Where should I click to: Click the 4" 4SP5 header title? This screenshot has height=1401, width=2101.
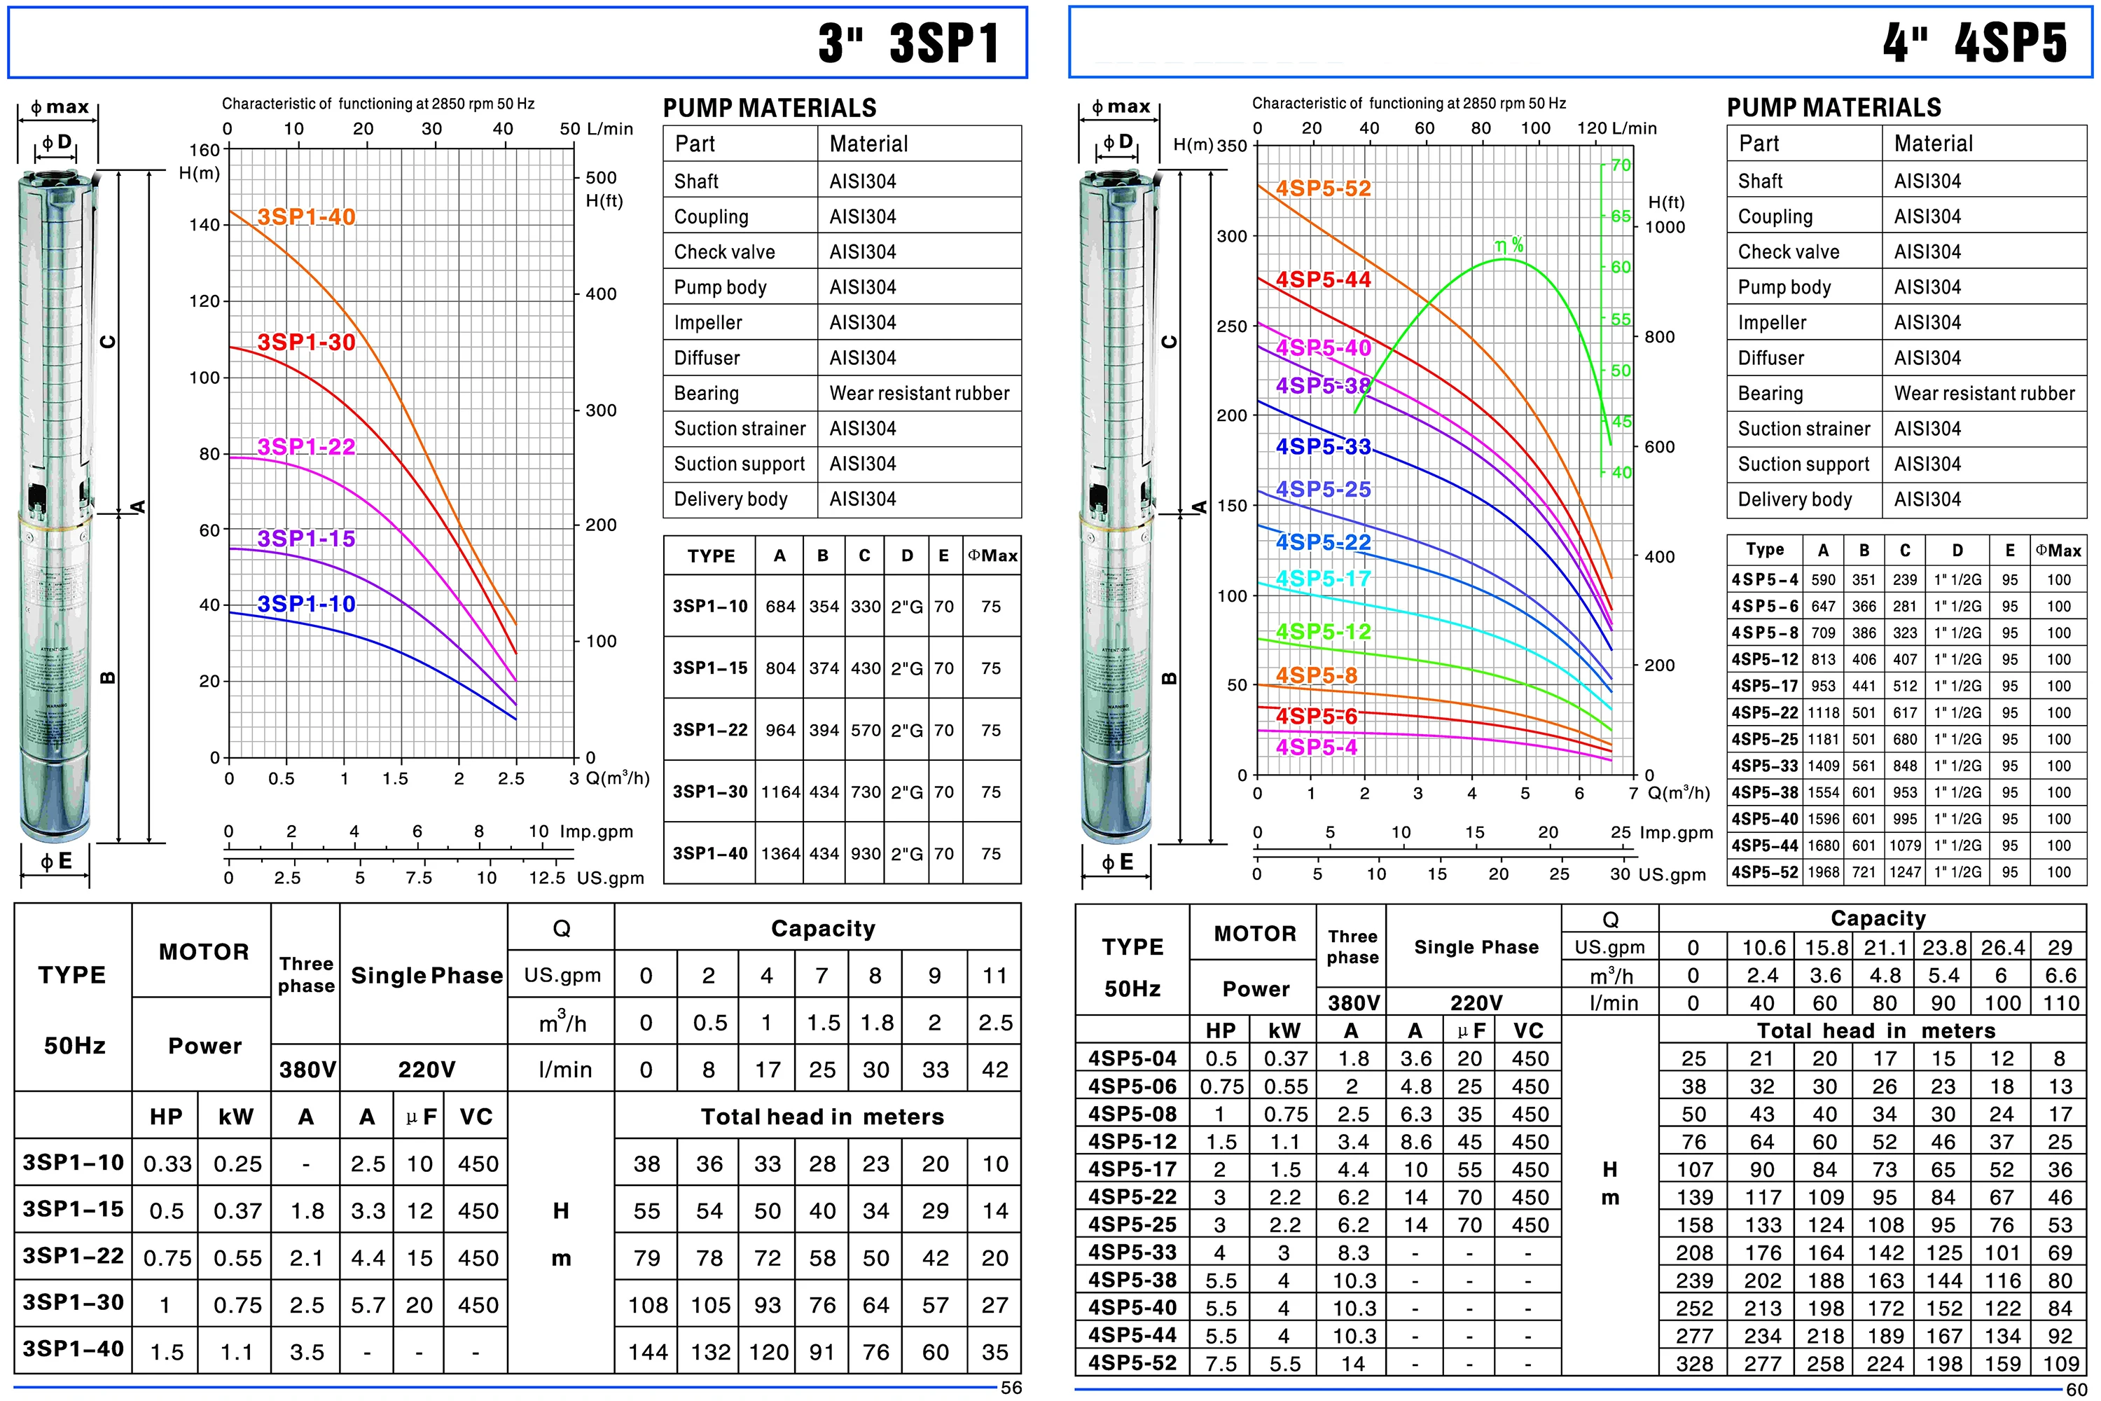[1974, 42]
